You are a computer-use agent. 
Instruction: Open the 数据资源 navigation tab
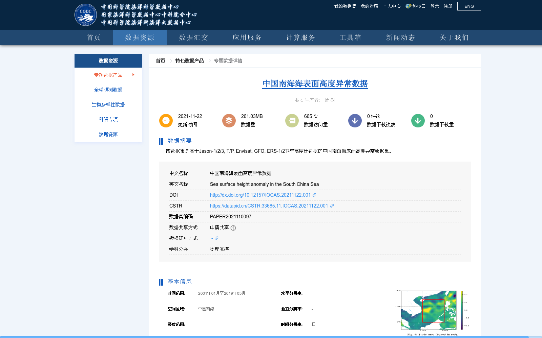tap(140, 38)
